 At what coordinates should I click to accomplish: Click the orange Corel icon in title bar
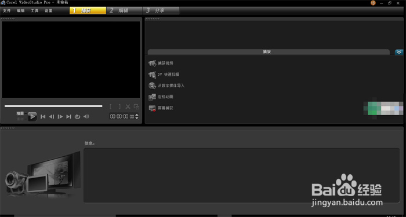pyautogui.click(x=373, y=3)
